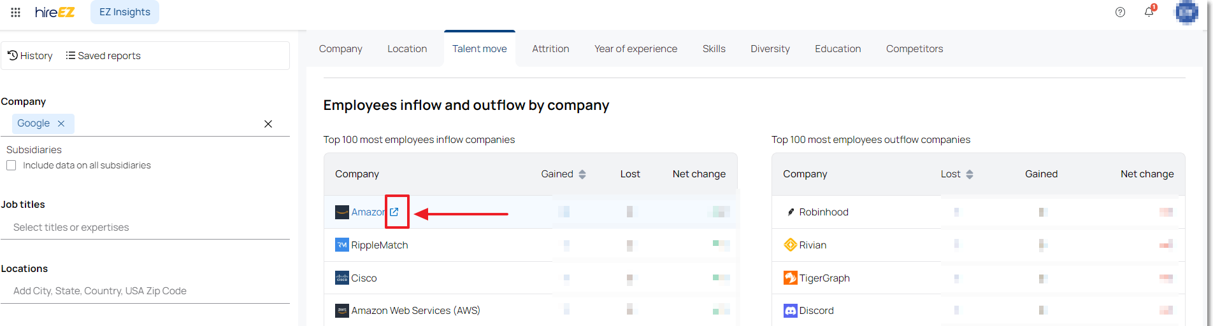Open History panel
The image size is (1213, 326).
[30, 56]
